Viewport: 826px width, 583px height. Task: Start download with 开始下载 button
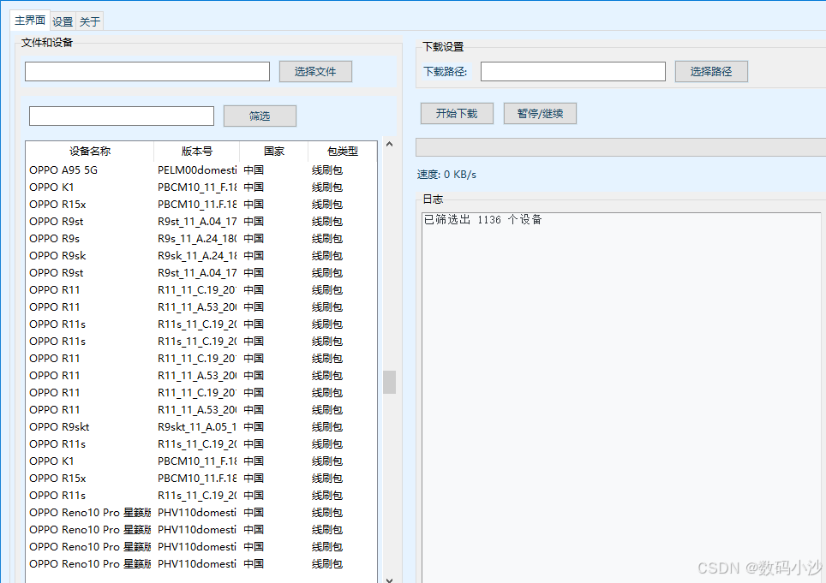tap(457, 113)
